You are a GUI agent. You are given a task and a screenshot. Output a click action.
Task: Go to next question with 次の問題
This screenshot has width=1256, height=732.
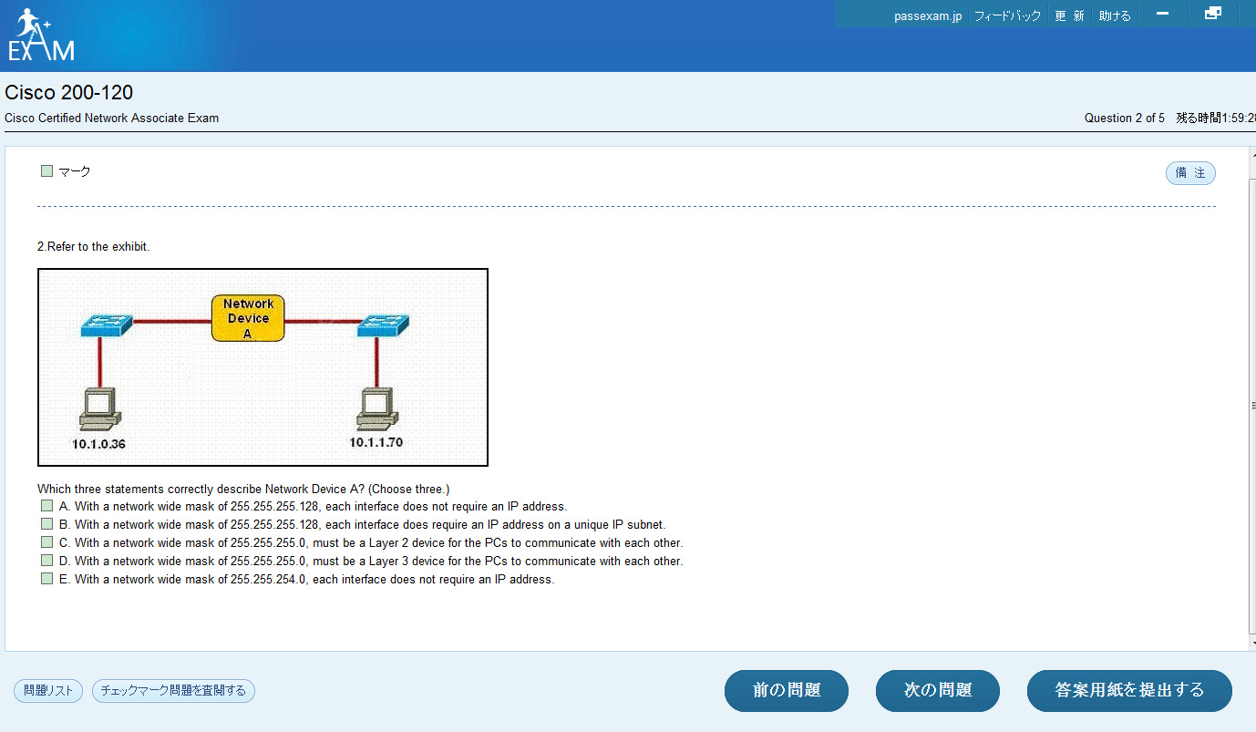(938, 691)
